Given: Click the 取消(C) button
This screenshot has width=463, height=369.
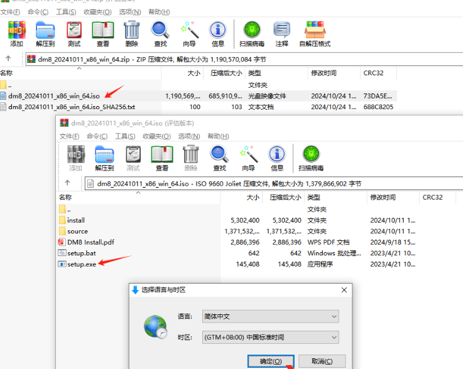Looking at the screenshot, I should point(322,361).
